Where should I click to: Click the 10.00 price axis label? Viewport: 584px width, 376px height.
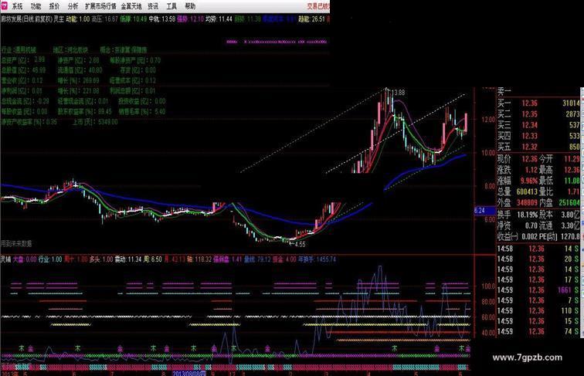[488, 153]
